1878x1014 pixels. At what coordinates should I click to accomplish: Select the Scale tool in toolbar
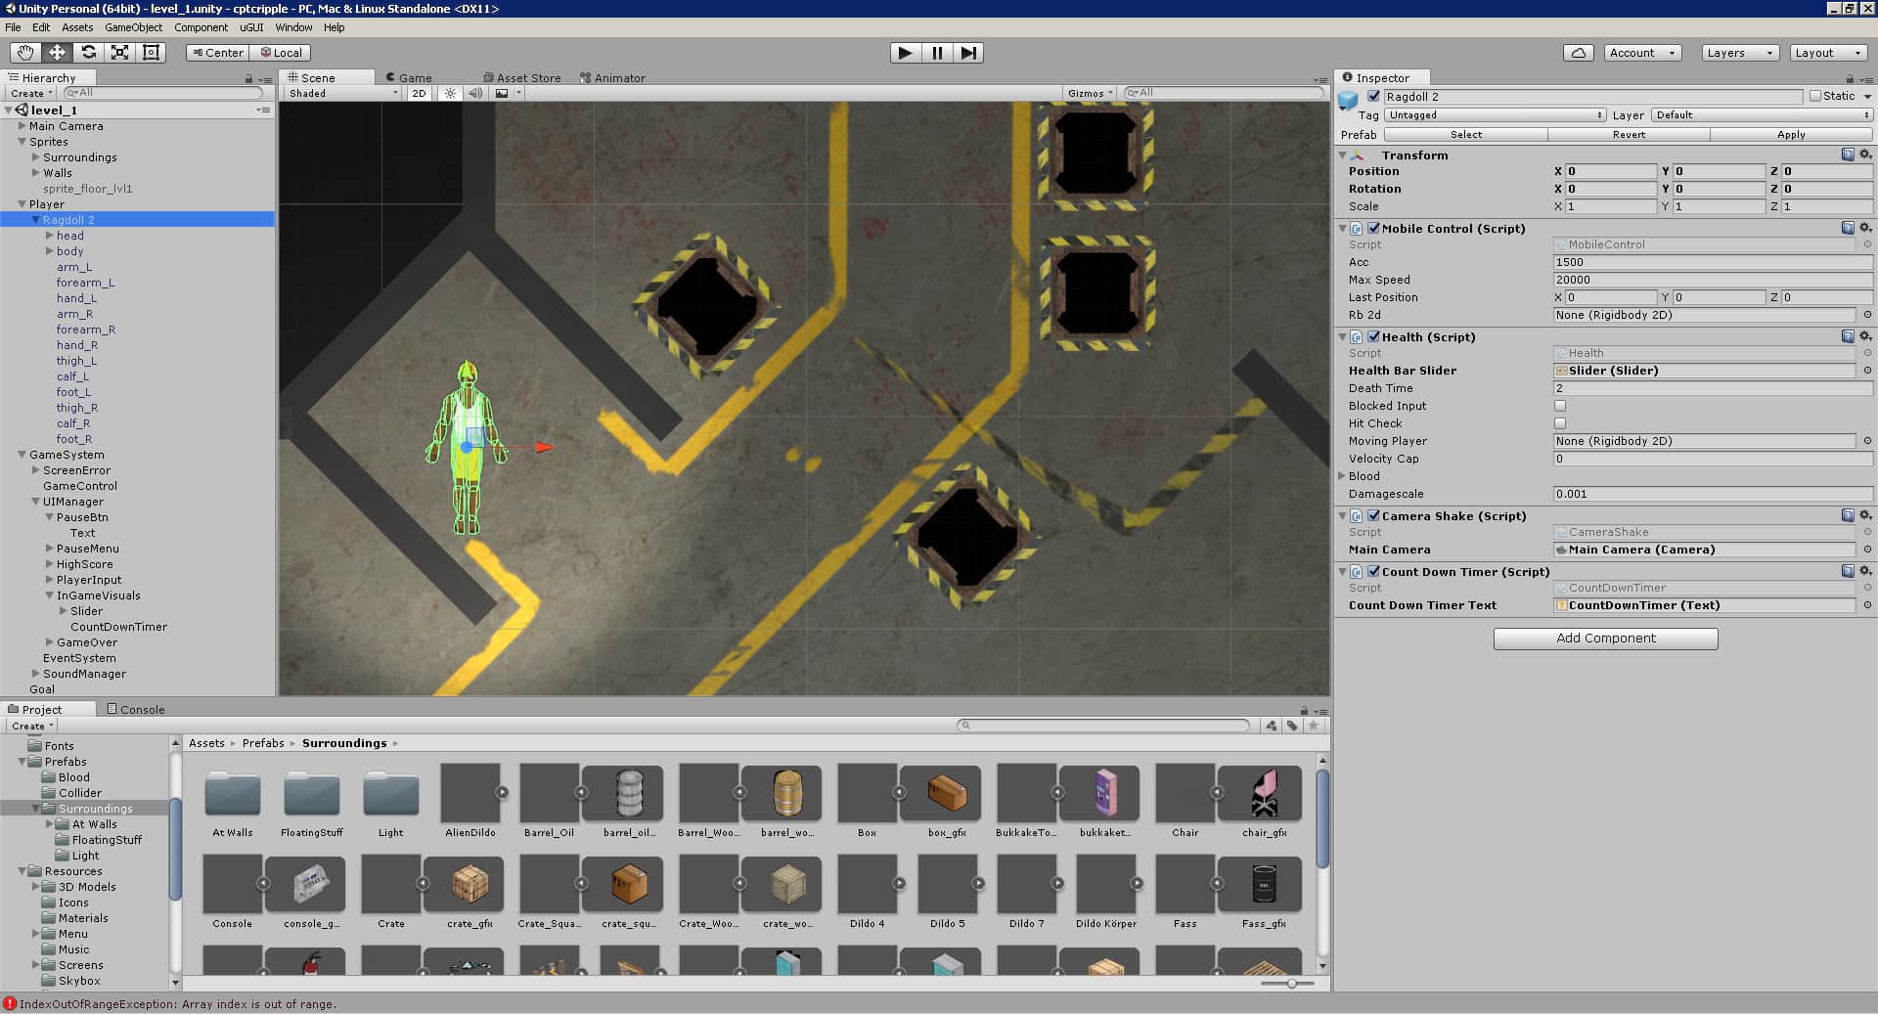click(119, 53)
